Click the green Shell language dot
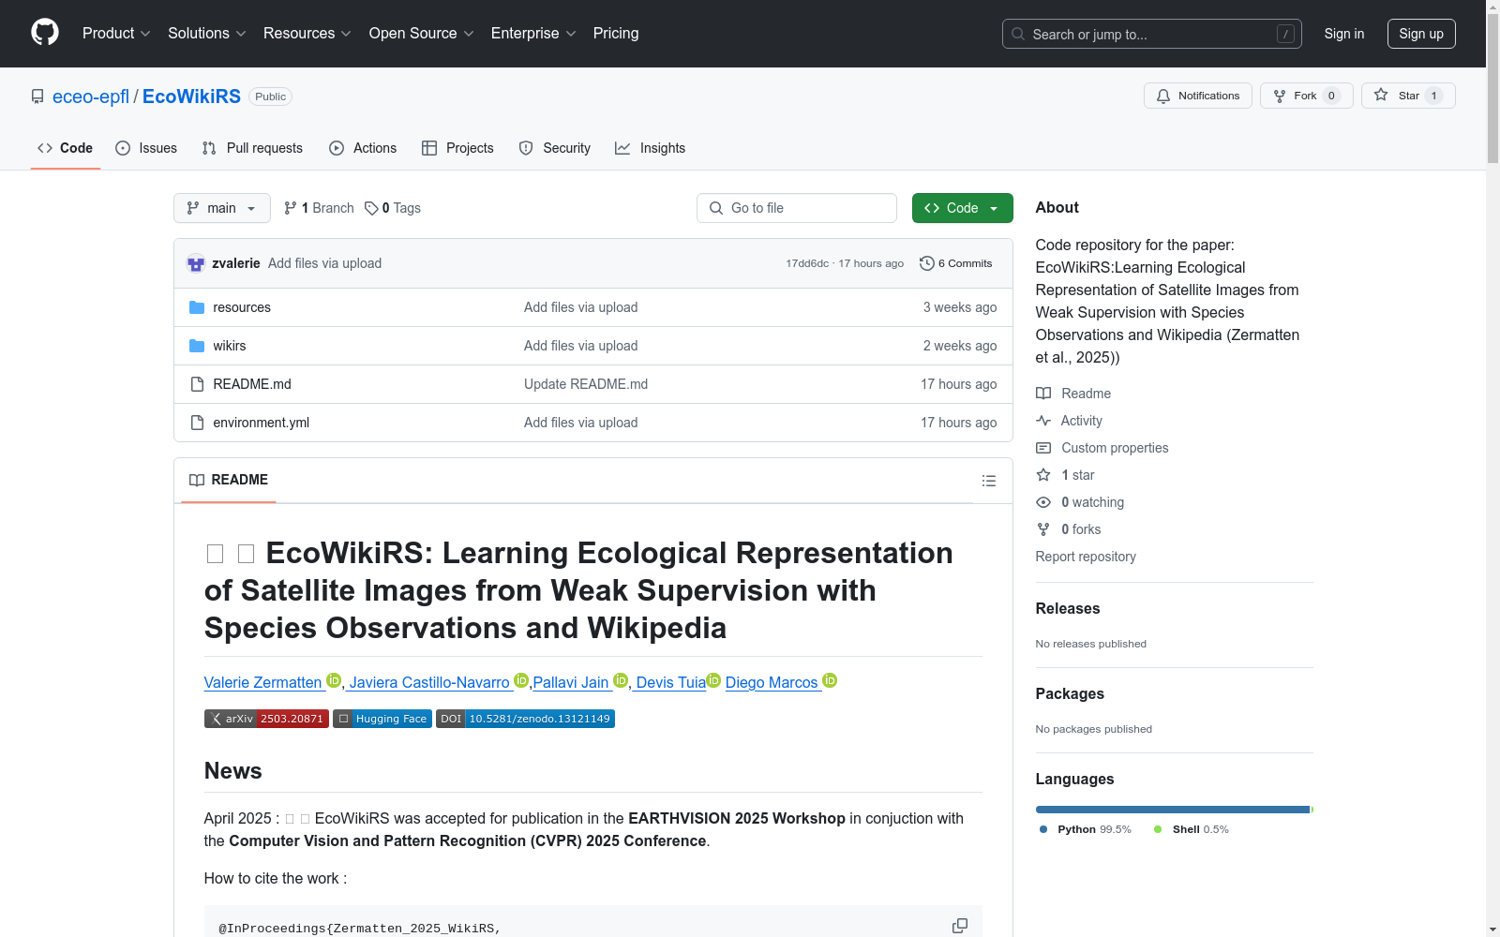 (1158, 829)
